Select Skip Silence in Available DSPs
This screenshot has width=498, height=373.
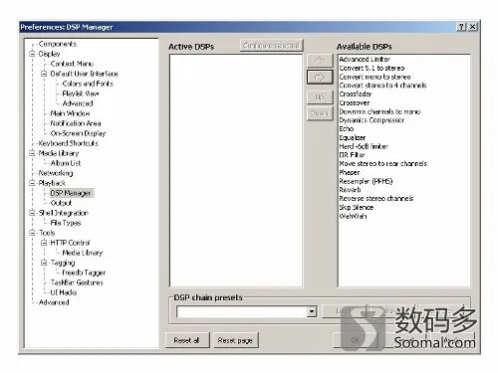click(x=357, y=207)
